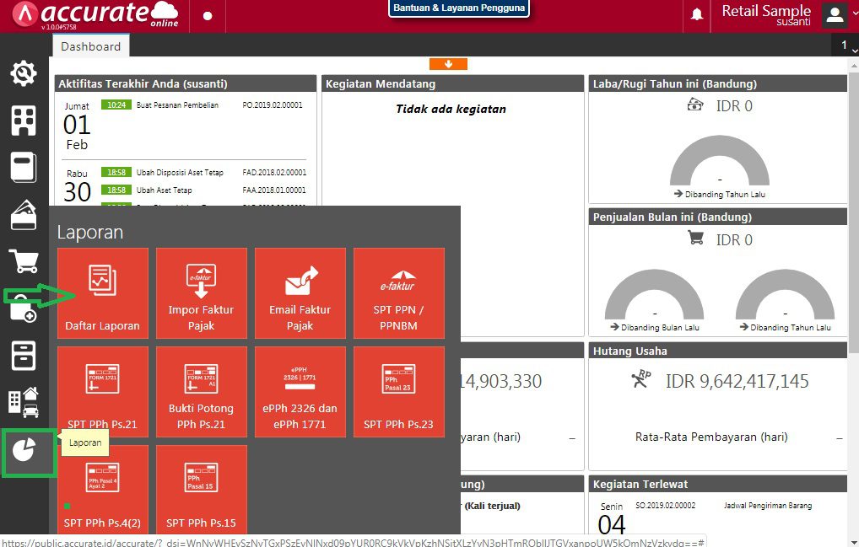Viewport: 859px width, 547px height.
Task: Switch to the Dashboard tab
Action: [x=90, y=46]
